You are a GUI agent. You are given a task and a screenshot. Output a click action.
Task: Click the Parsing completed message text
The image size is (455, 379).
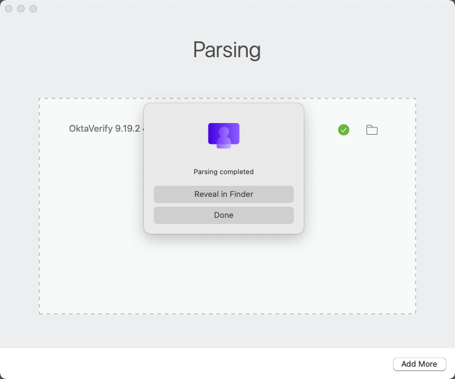(x=224, y=172)
